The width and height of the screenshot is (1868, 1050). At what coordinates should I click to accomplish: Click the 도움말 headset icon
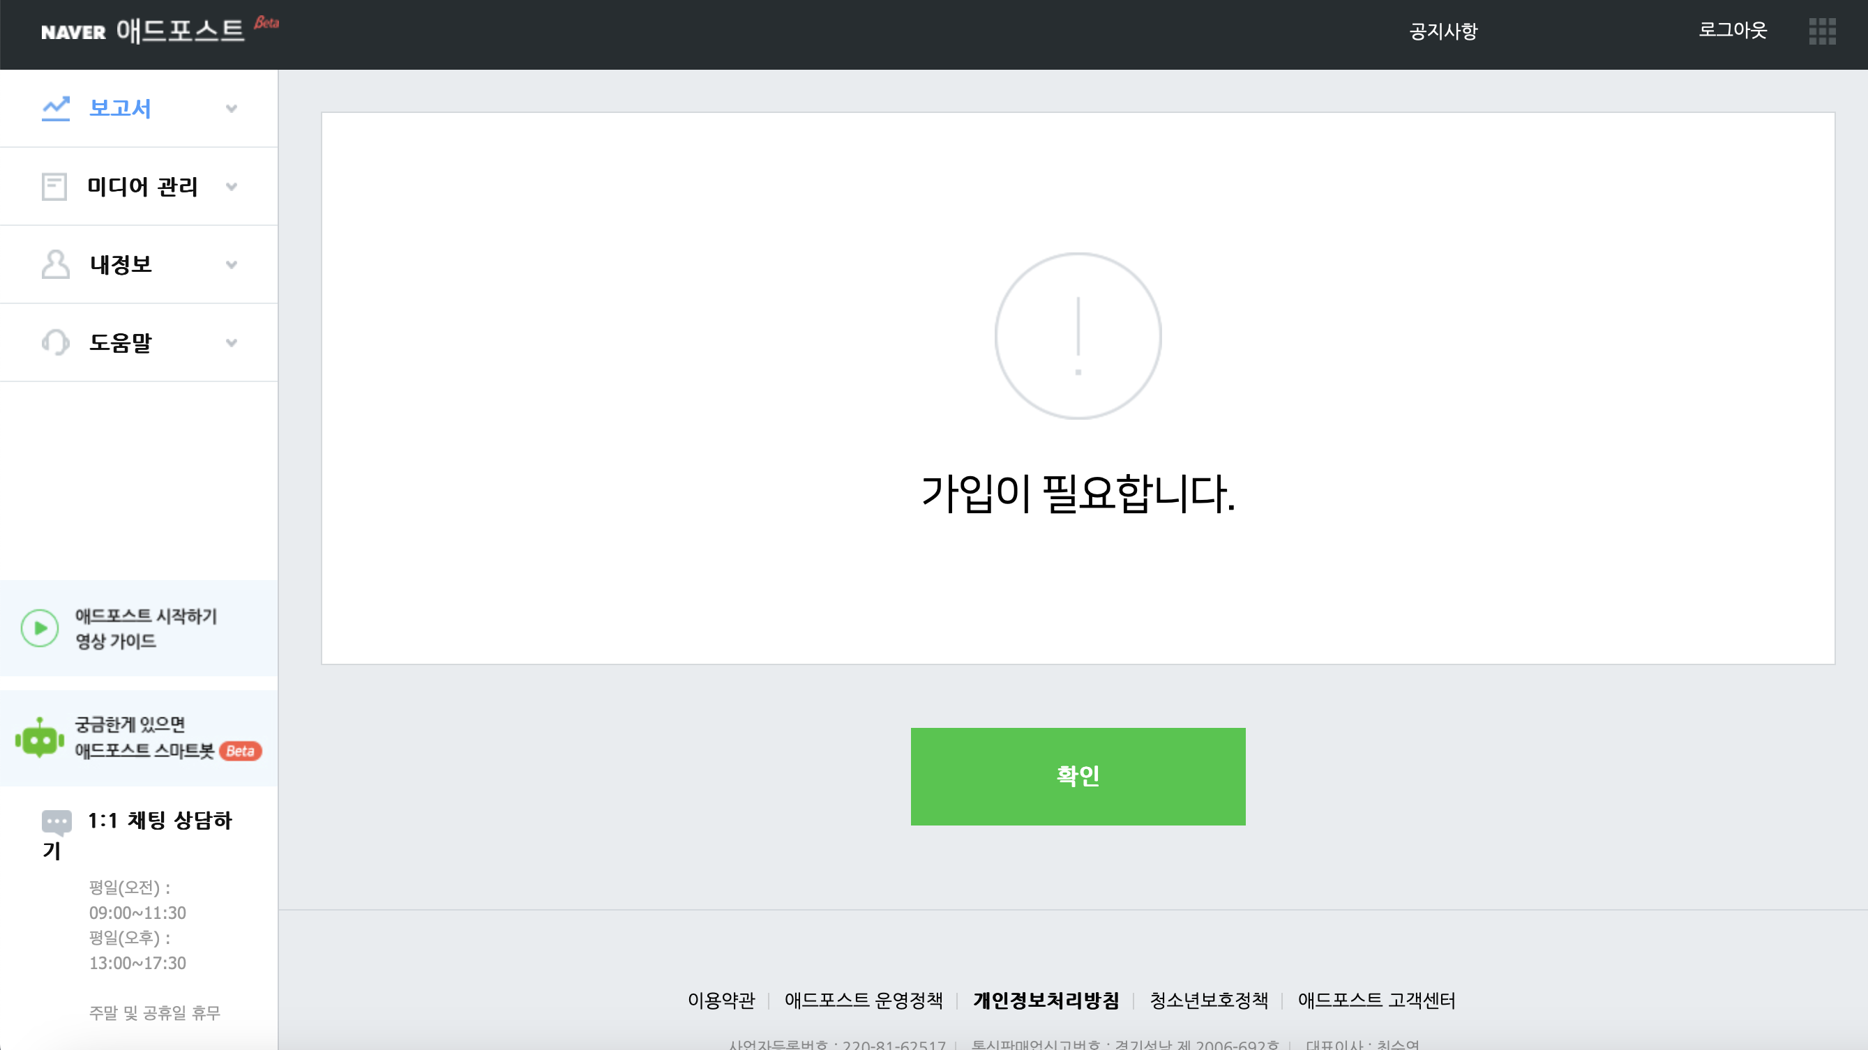click(55, 343)
